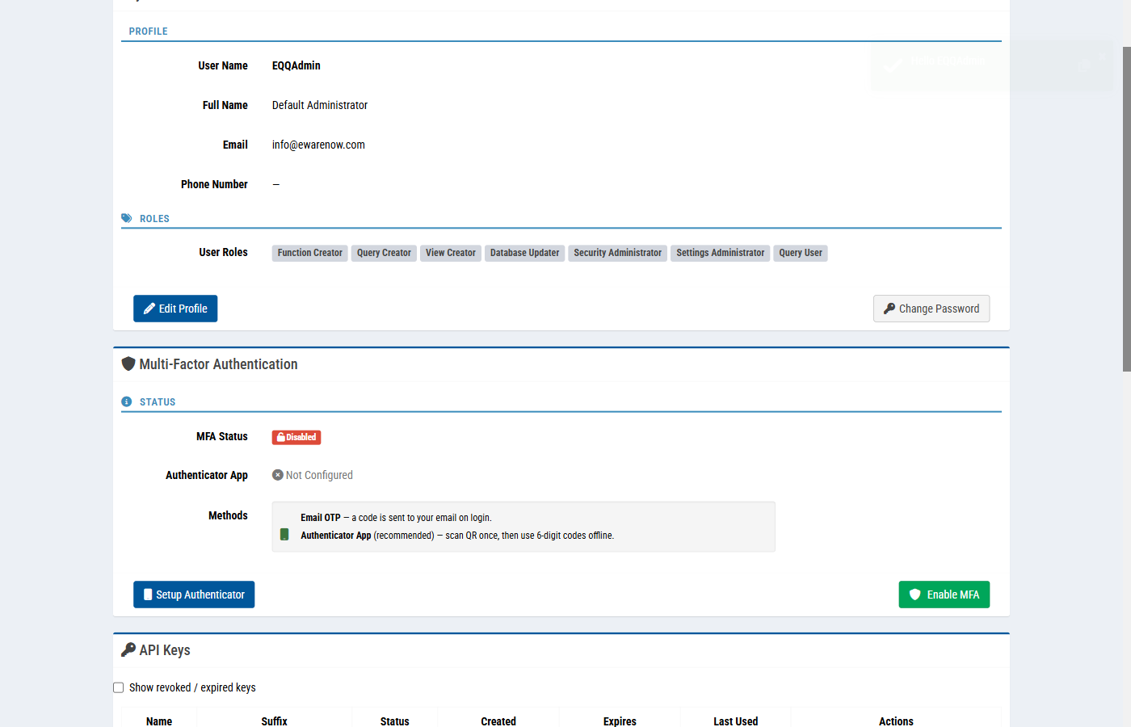Click the phone icon on Setup Authenticator
The image size is (1131, 727).
(148, 594)
